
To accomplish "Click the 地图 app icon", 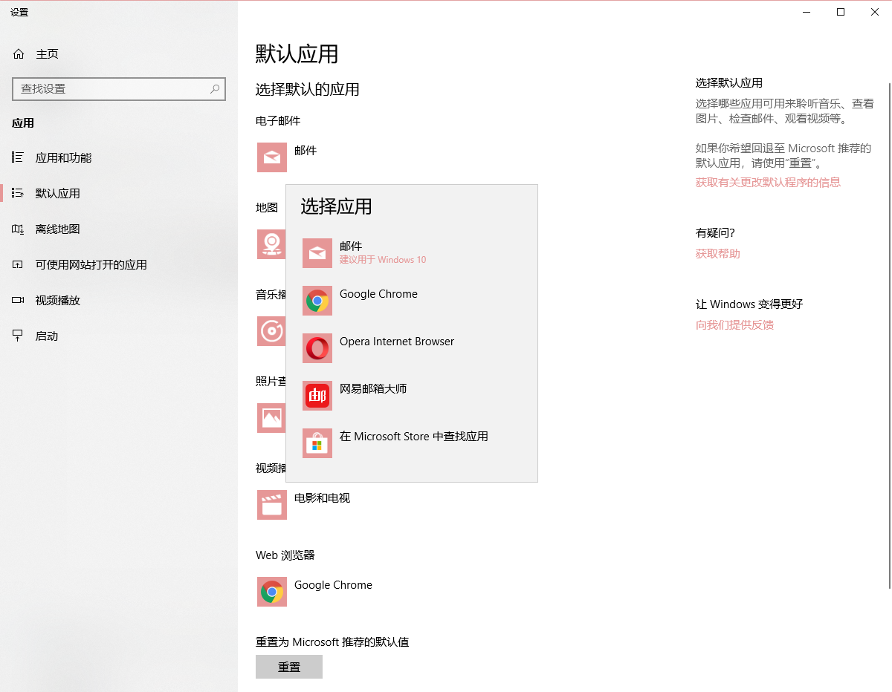I will (271, 244).
